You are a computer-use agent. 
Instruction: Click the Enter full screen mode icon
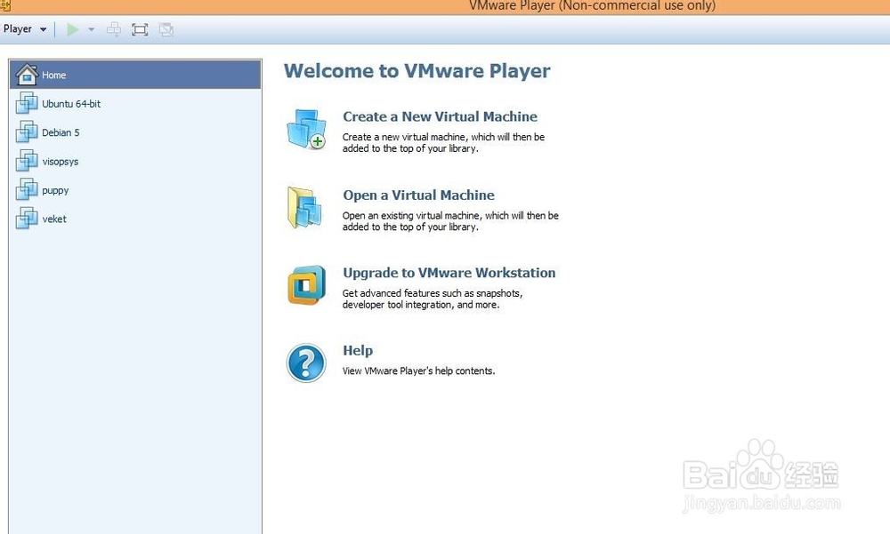pyautogui.click(x=140, y=29)
